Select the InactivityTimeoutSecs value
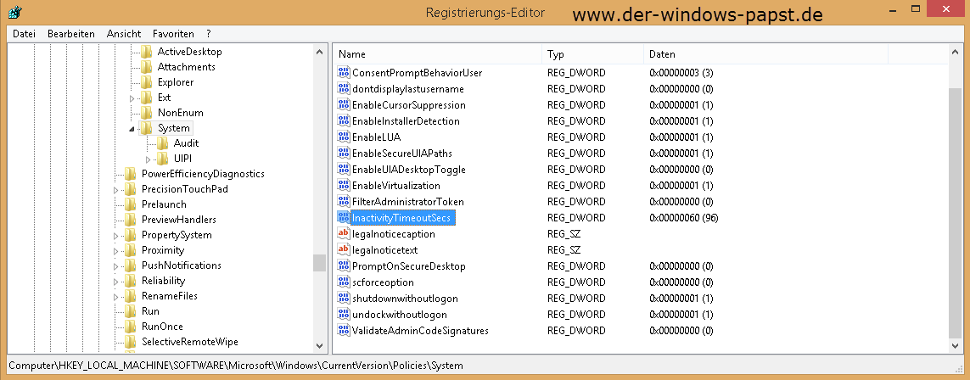The image size is (970, 380). (401, 218)
